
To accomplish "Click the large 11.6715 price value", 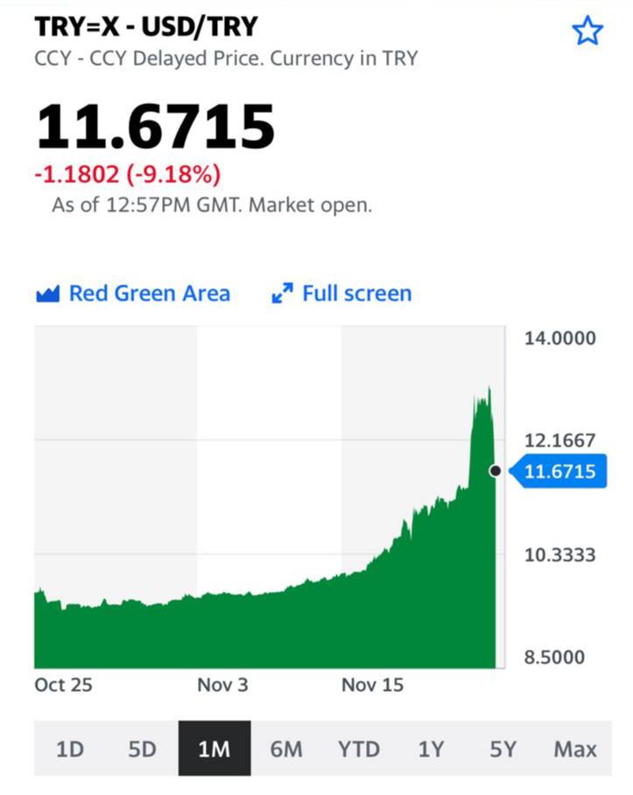I will (155, 126).
